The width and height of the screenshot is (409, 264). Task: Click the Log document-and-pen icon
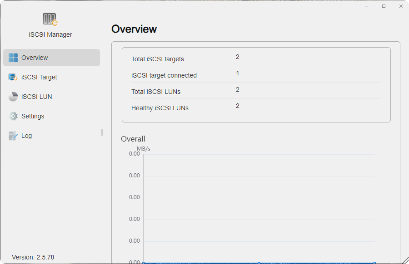click(x=12, y=135)
